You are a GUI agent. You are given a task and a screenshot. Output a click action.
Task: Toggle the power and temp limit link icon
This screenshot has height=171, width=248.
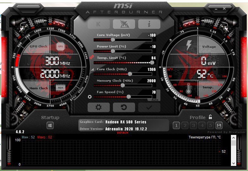click(92, 57)
